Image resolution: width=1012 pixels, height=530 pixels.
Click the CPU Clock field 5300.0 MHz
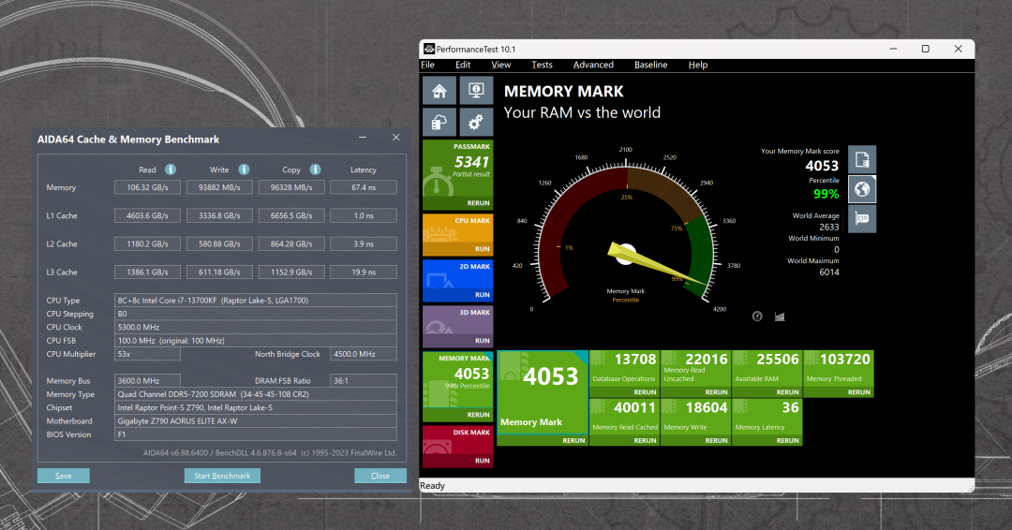(256, 327)
